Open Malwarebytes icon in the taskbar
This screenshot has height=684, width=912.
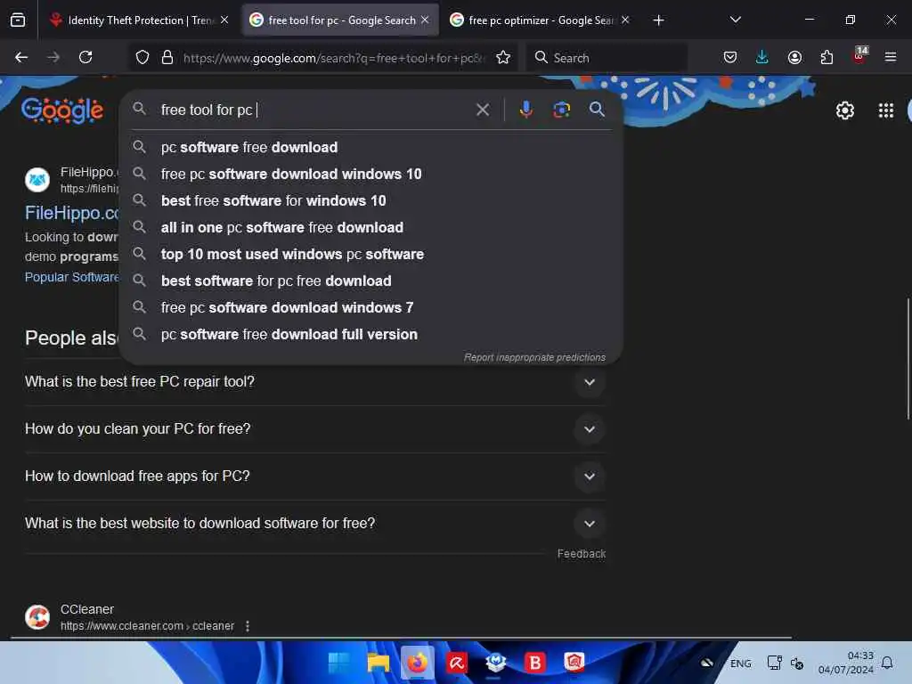point(495,663)
